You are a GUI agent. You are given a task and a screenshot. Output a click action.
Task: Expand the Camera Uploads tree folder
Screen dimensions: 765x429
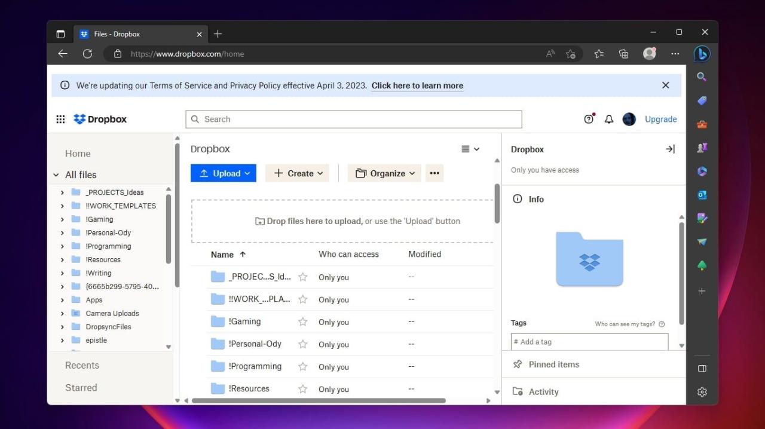[x=62, y=313]
